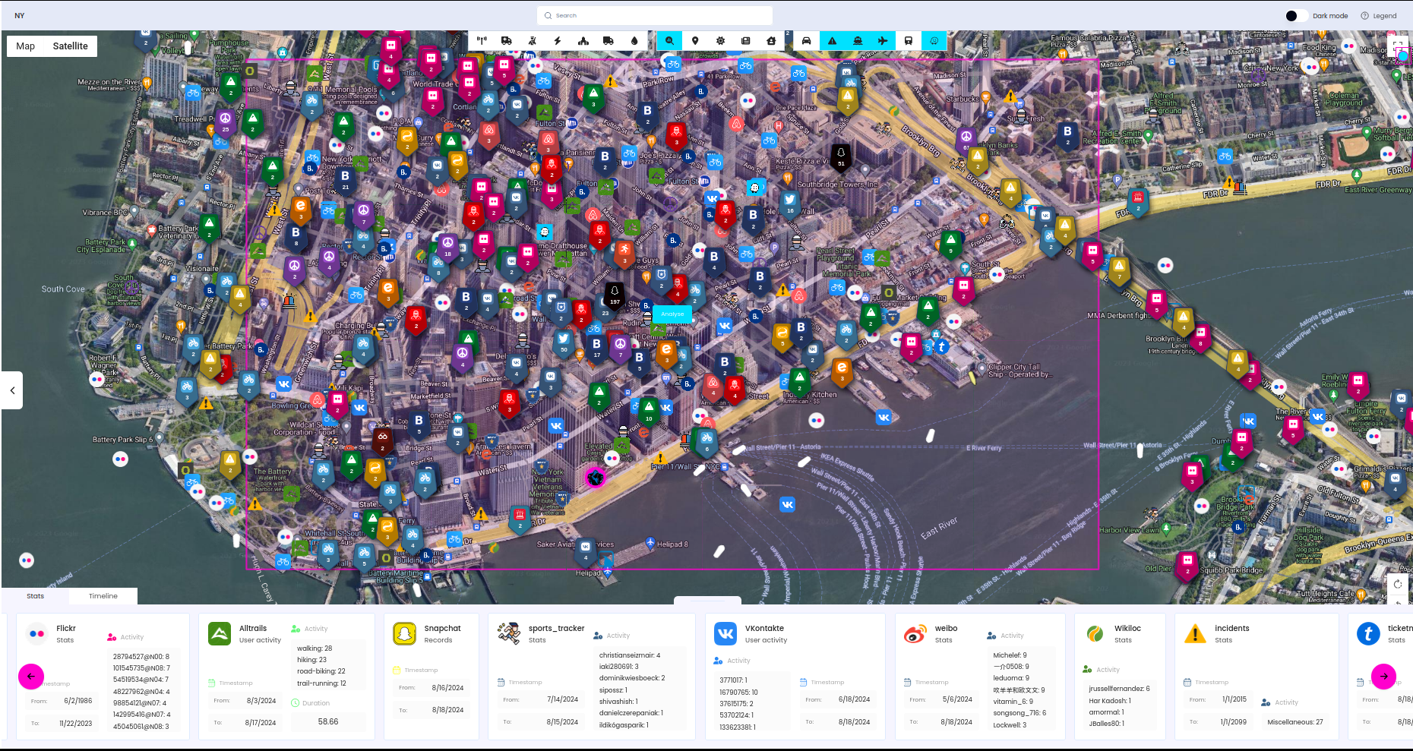1413x751 pixels.
Task: Click the Snapchat ghost logo in card
Action: tap(405, 633)
